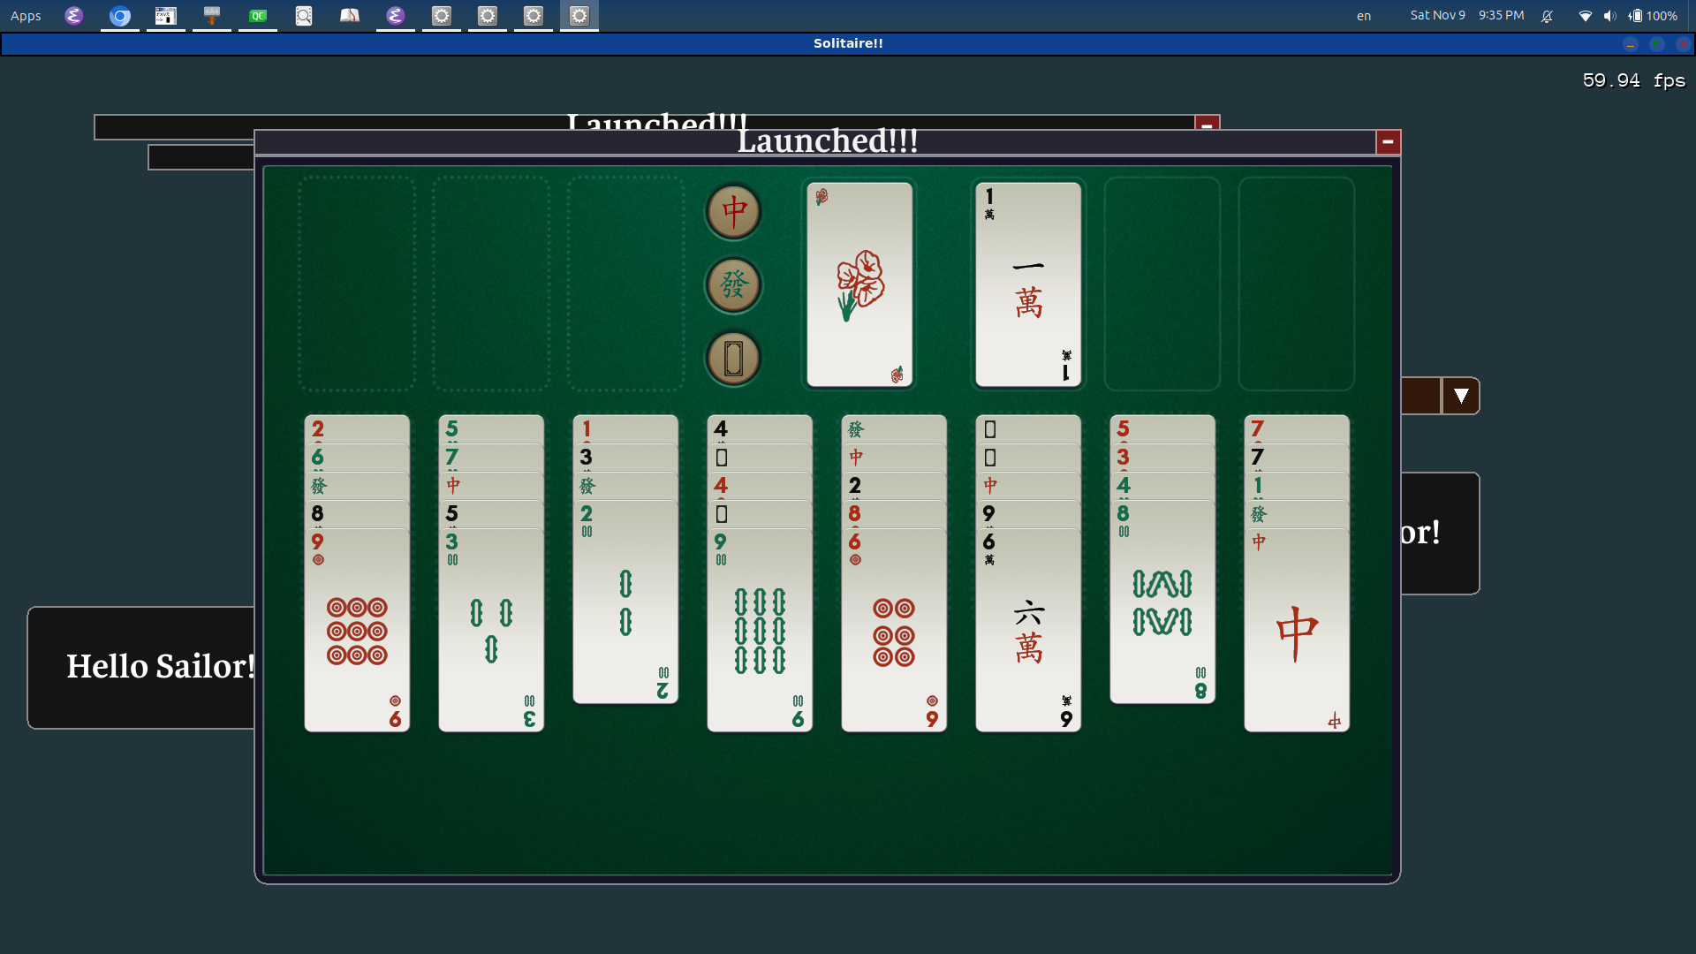Viewport: 1696px width, 954px height.
Task: Select the flower card in top row
Action: tap(859, 284)
